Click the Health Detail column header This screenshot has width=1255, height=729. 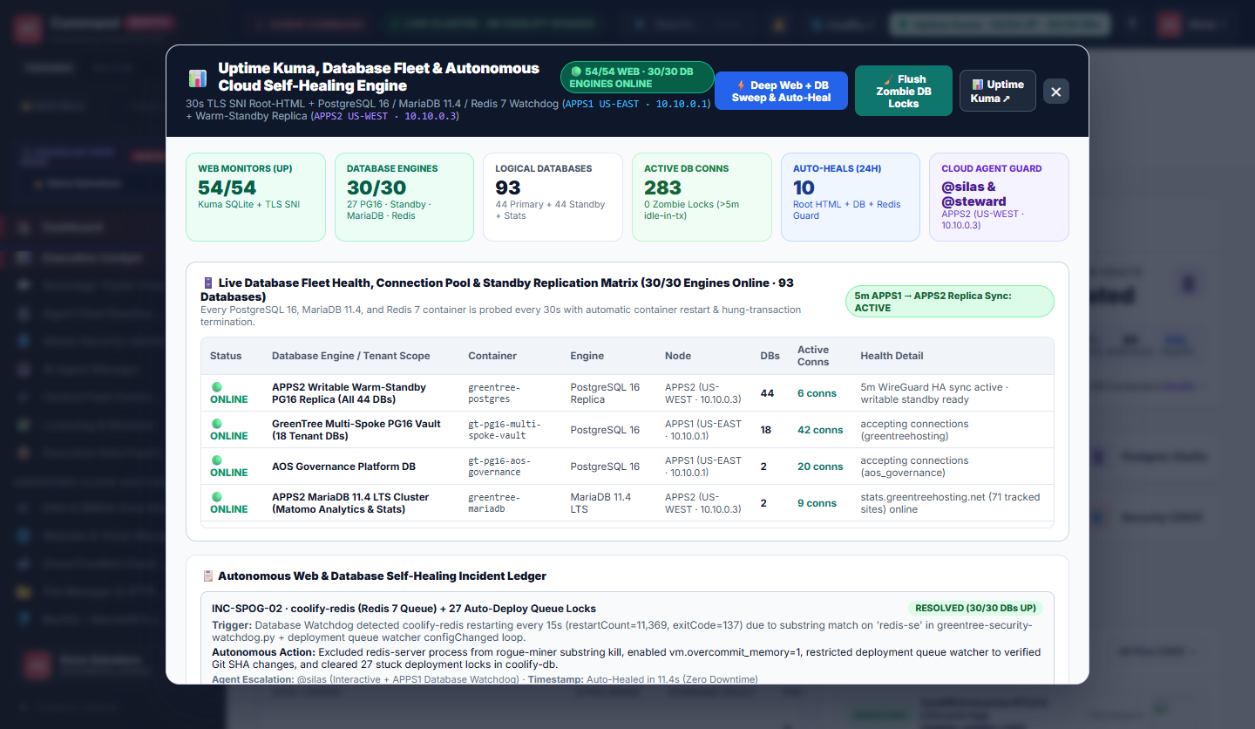click(892, 356)
